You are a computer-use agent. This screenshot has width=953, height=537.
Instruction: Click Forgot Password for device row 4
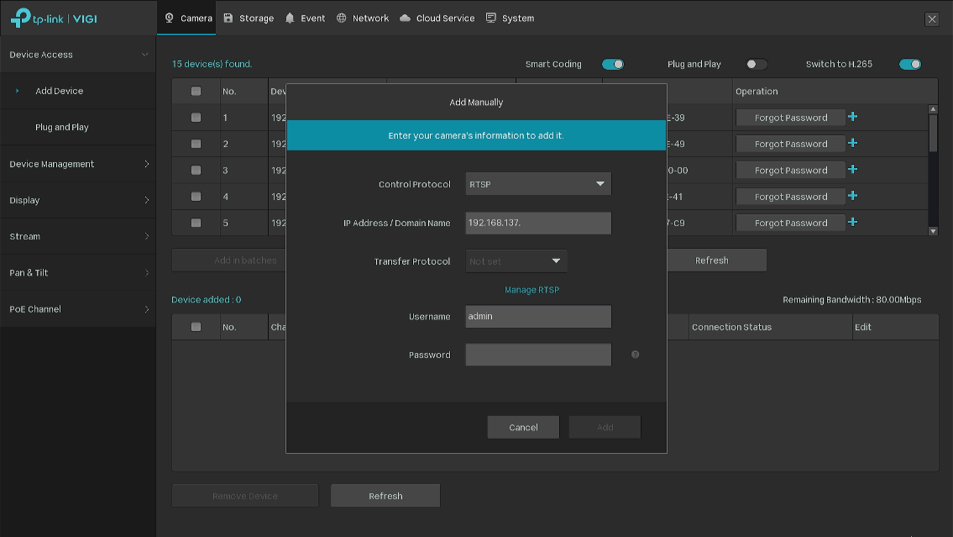(x=791, y=197)
